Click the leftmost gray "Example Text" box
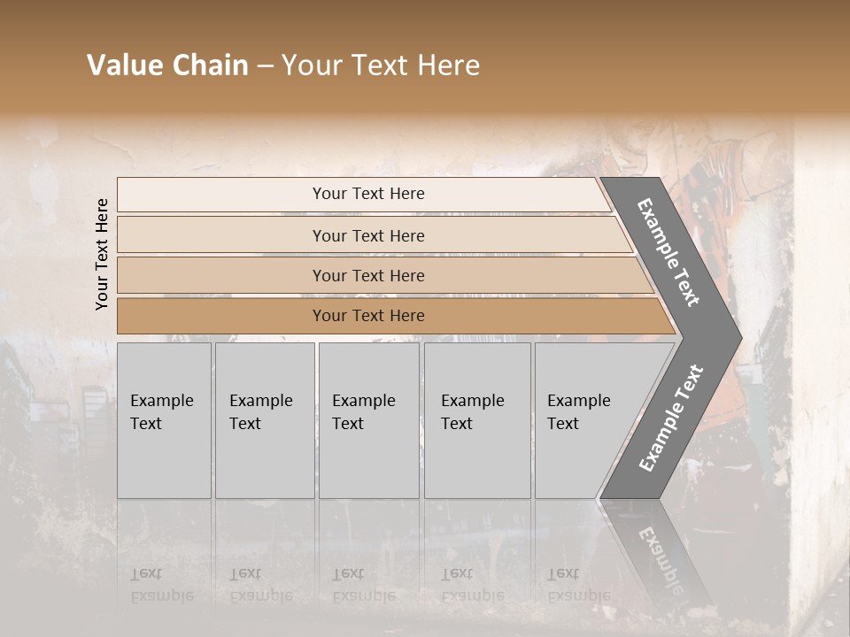850x637 pixels. pyautogui.click(x=164, y=420)
